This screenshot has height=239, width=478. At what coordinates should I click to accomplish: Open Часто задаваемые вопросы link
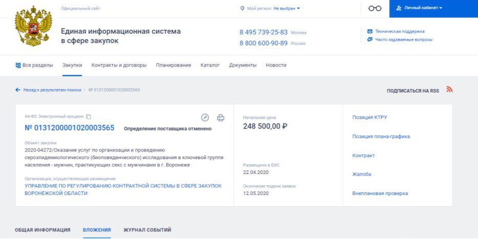click(x=404, y=39)
